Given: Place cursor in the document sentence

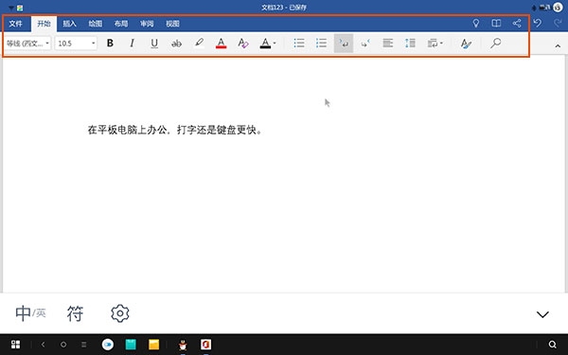Looking at the screenshot, I should click(175, 130).
